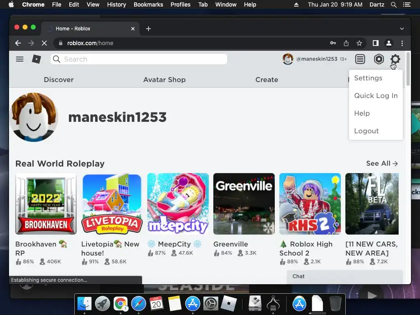Go back with the browser back arrow
The height and width of the screenshot is (315, 420).
pos(18,43)
